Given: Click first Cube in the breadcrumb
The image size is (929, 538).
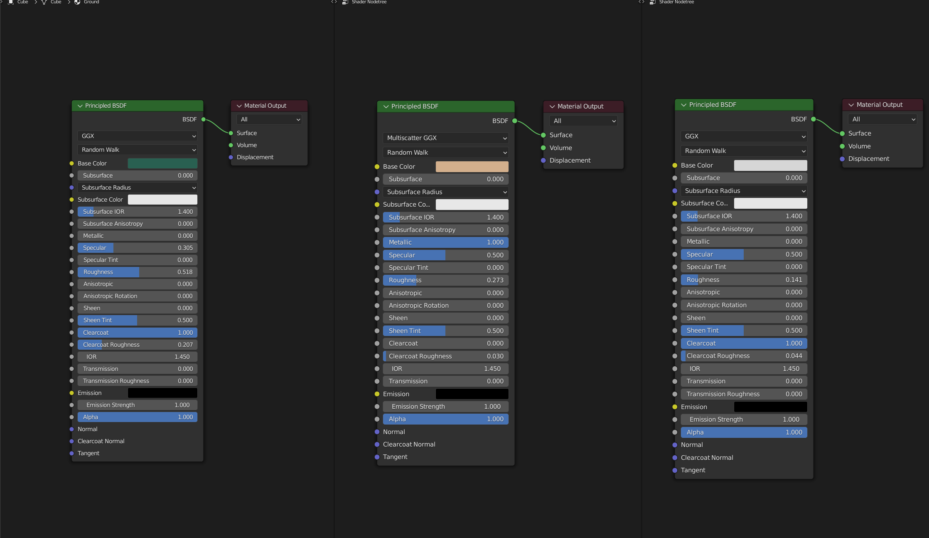Looking at the screenshot, I should tap(22, 2).
